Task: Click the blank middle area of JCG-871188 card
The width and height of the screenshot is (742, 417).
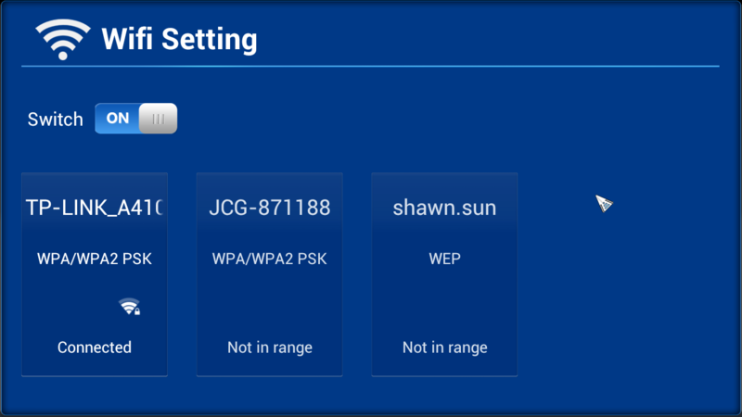Action: point(269,303)
